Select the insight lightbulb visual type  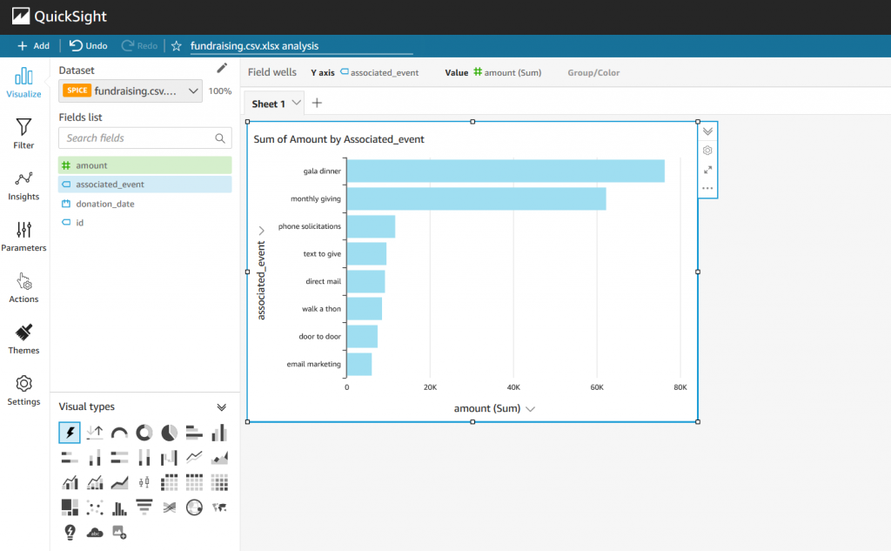click(70, 532)
